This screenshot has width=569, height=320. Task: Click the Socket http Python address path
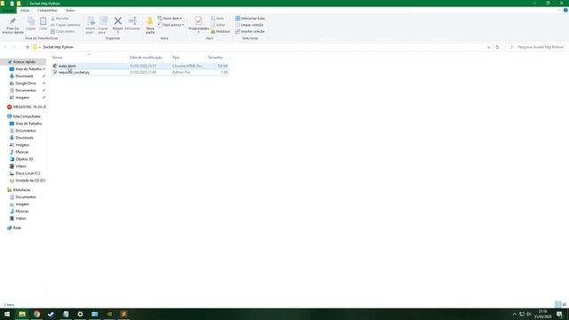pos(58,47)
